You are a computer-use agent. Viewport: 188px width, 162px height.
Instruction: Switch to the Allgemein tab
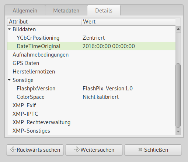(x=25, y=11)
